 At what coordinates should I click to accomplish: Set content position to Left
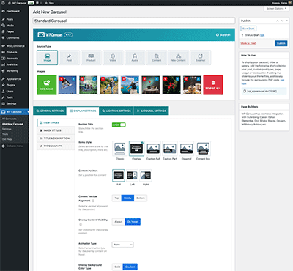[132, 176]
